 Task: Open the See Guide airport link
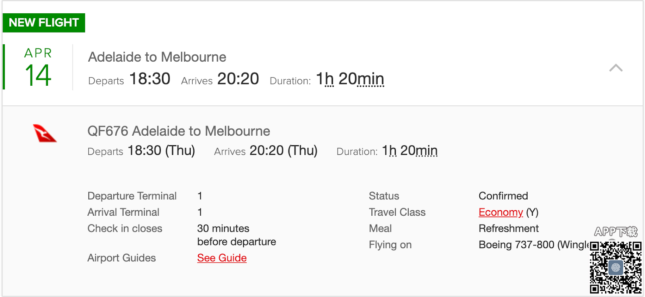pos(222,258)
